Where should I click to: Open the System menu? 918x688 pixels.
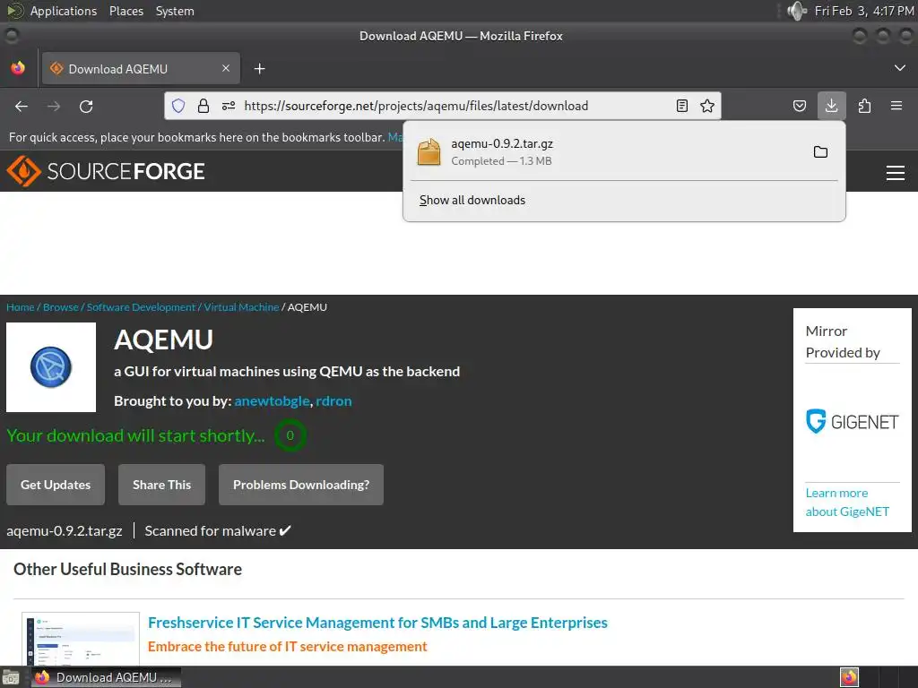click(x=175, y=11)
